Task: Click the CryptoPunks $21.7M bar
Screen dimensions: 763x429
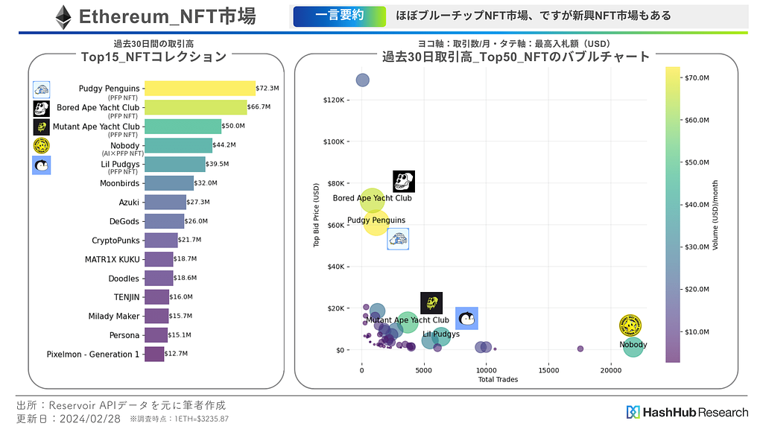Action: click(x=161, y=240)
